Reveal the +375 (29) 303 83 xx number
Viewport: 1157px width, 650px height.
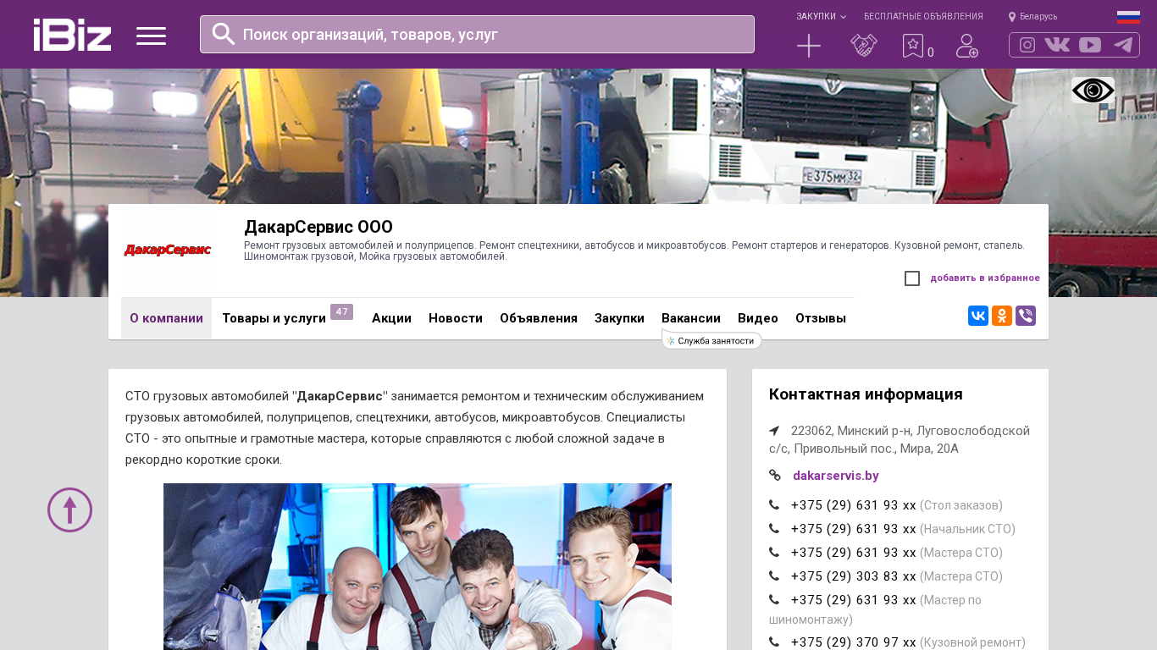(x=854, y=576)
